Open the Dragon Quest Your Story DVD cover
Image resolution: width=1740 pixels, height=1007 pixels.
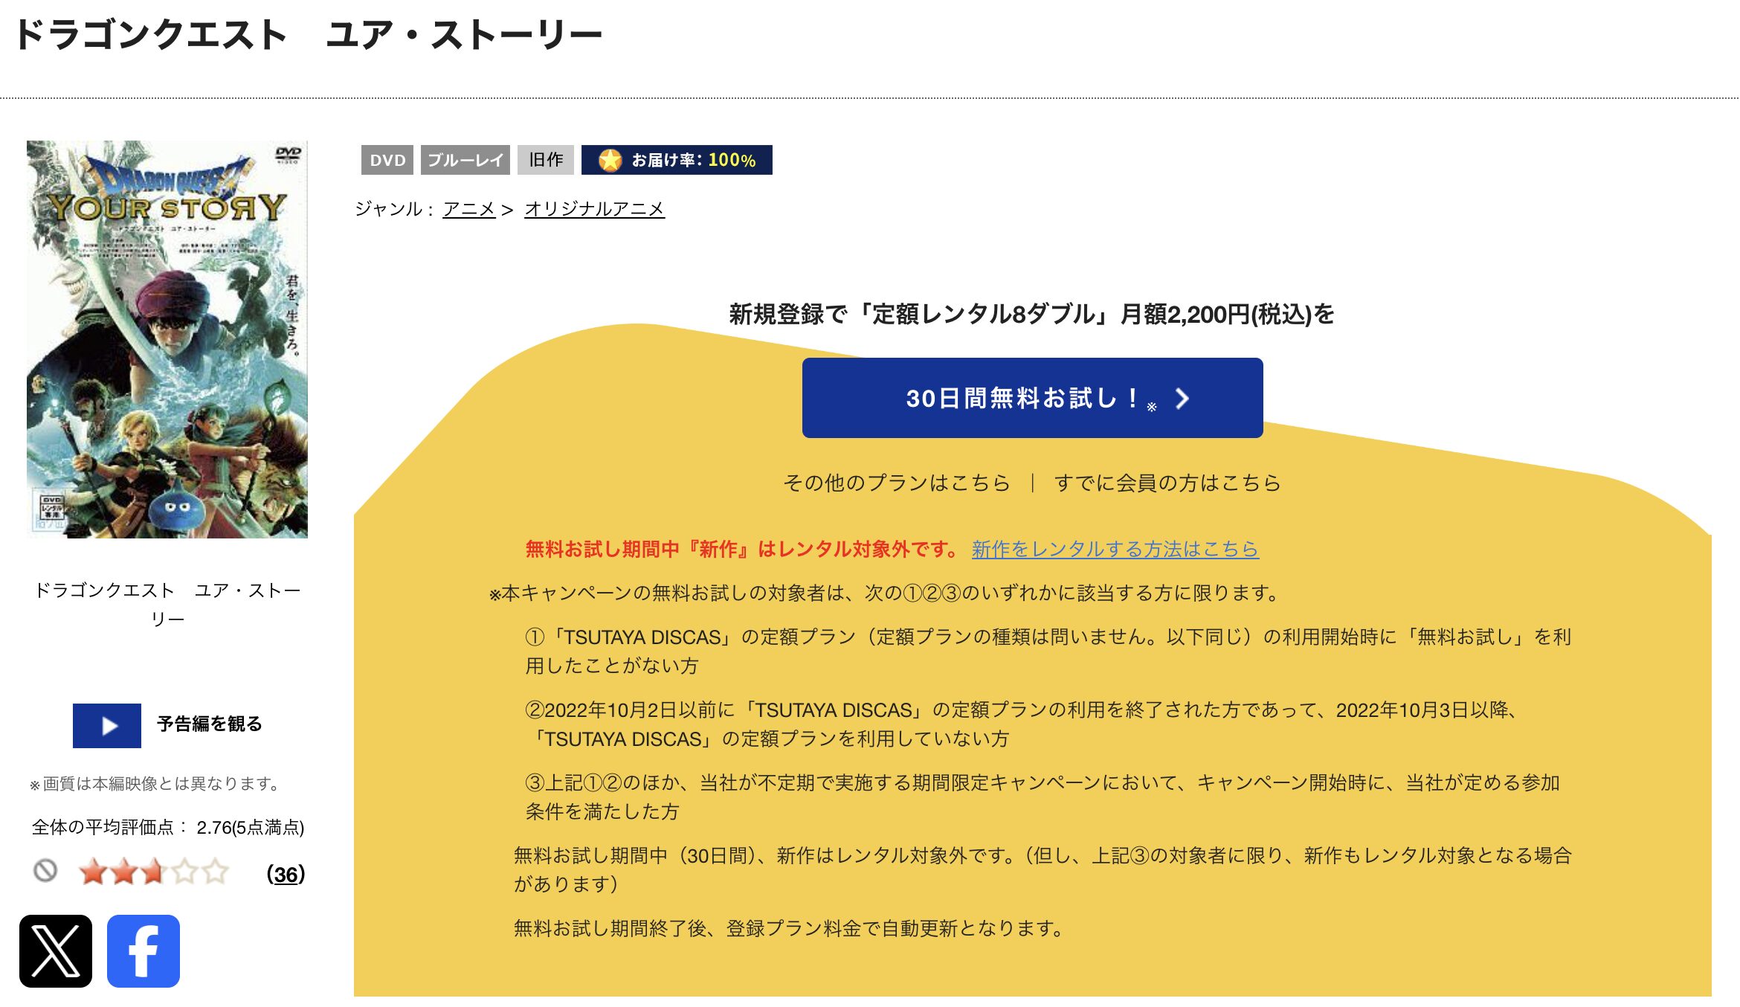167,339
